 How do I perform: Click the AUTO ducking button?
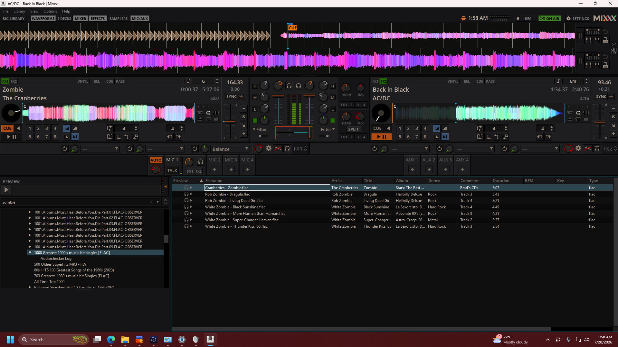[156, 160]
